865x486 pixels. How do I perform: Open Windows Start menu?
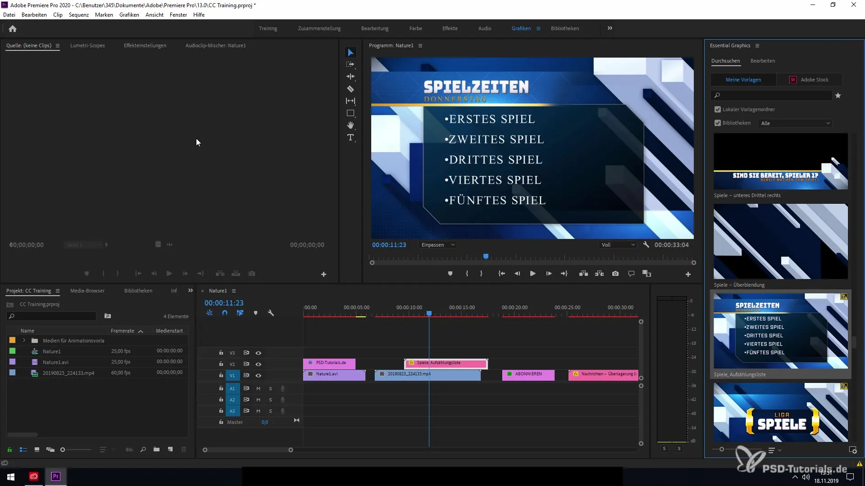[11, 477]
